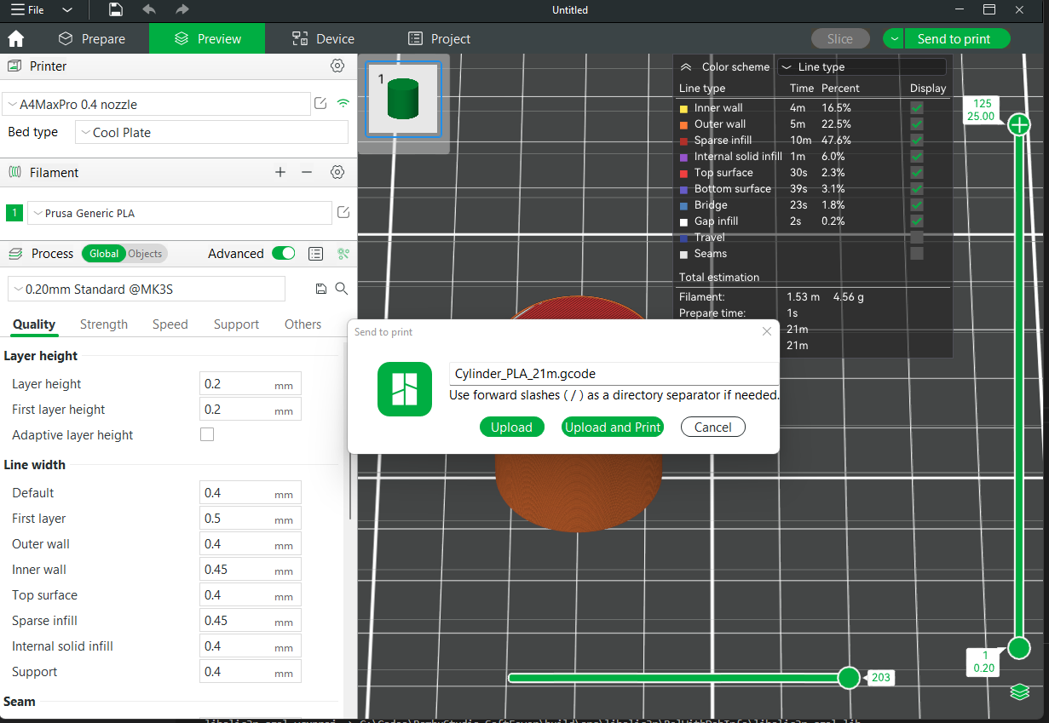Expand the Line type color scheme dropdown
The height and width of the screenshot is (723, 1049).
[862, 66]
